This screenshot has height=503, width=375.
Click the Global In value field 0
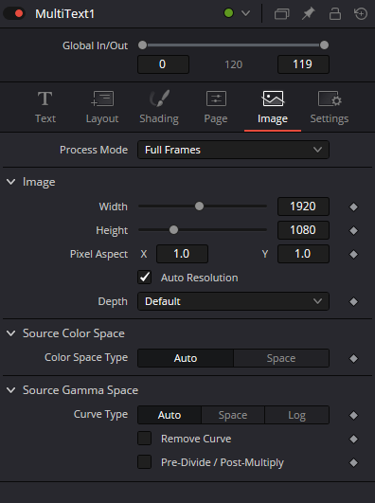pos(163,64)
